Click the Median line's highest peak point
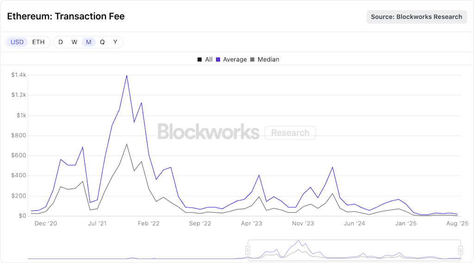 tap(127, 144)
